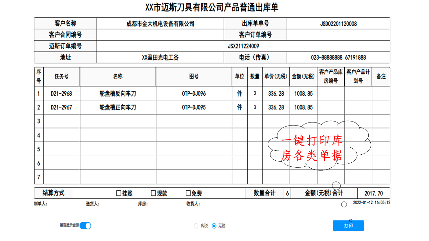Click the 金额(无税) column header
Viewport: 429px width, 241px height.
pos(303,76)
